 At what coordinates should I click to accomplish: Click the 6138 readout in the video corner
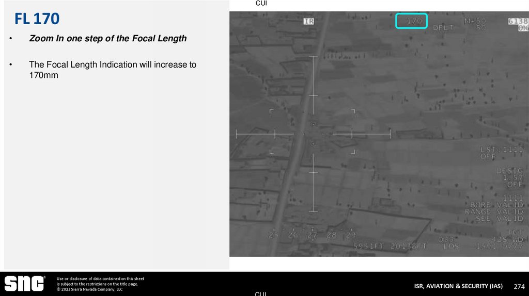click(x=518, y=21)
